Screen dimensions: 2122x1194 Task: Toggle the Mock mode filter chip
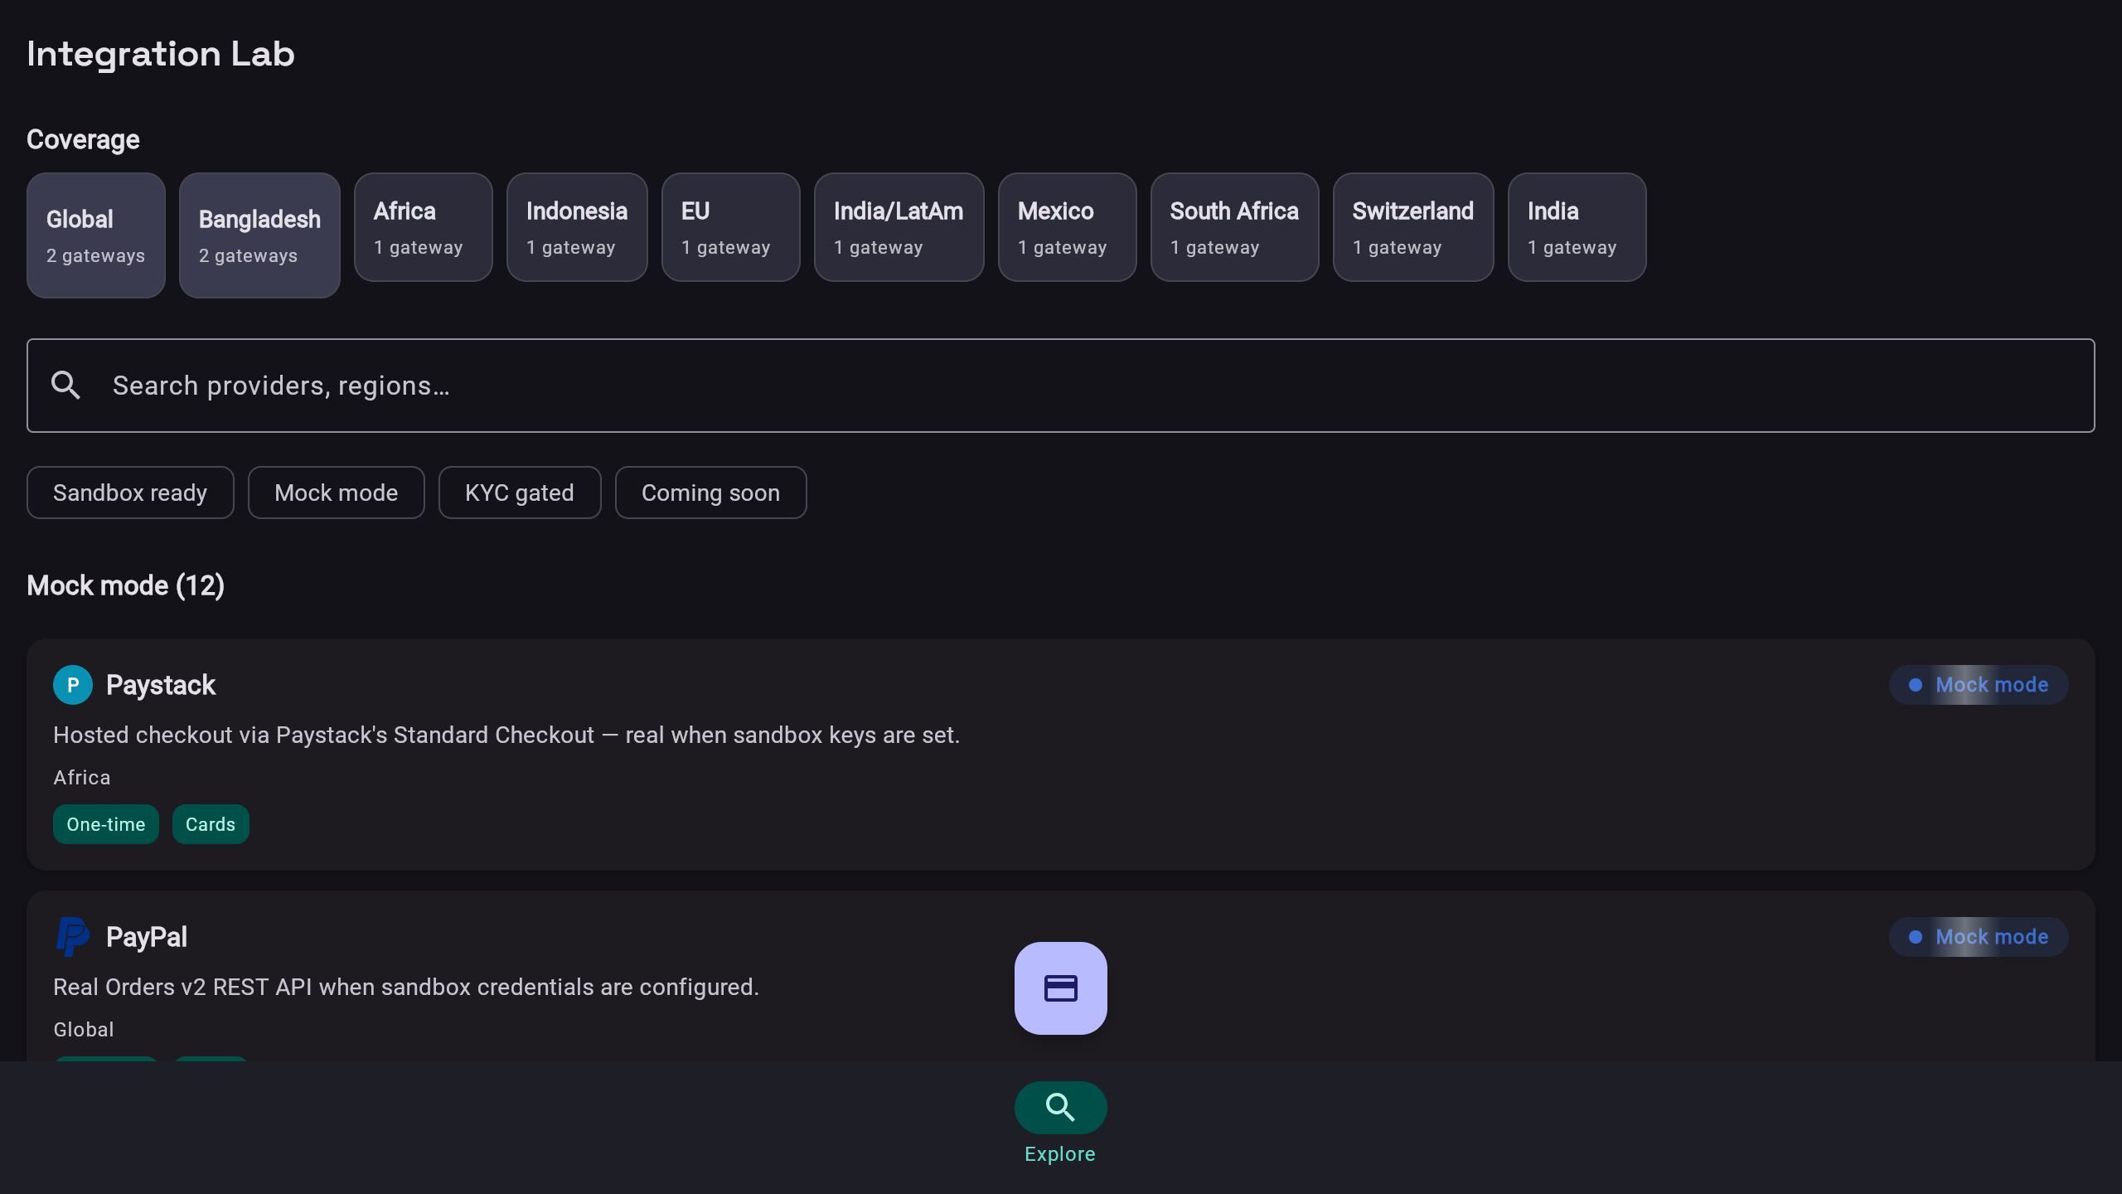(x=337, y=493)
